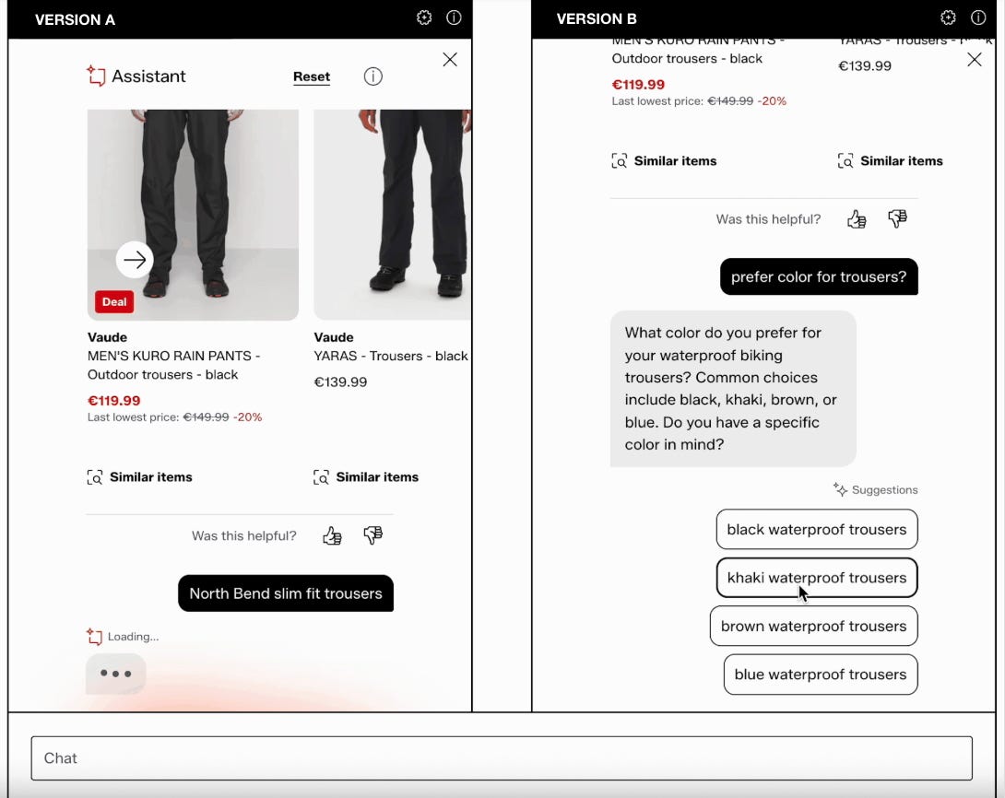The width and height of the screenshot is (1005, 798).
Task: Find similar items for YARAS Trousers in Version B
Action: click(x=891, y=160)
